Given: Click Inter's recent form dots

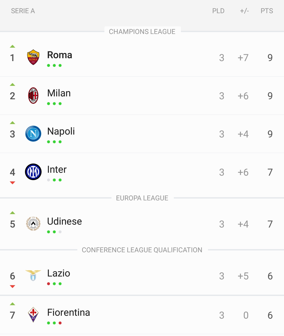Looking at the screenshot, I should (x=54, y=180).
